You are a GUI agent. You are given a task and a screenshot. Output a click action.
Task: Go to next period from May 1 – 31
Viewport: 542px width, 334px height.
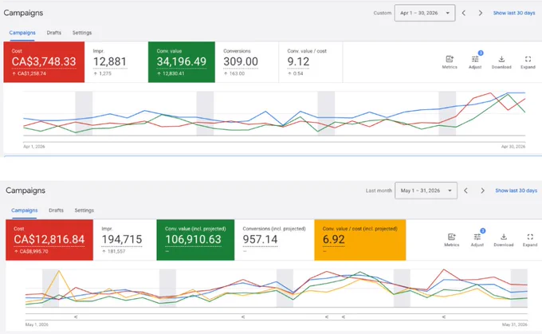(482, 191)
